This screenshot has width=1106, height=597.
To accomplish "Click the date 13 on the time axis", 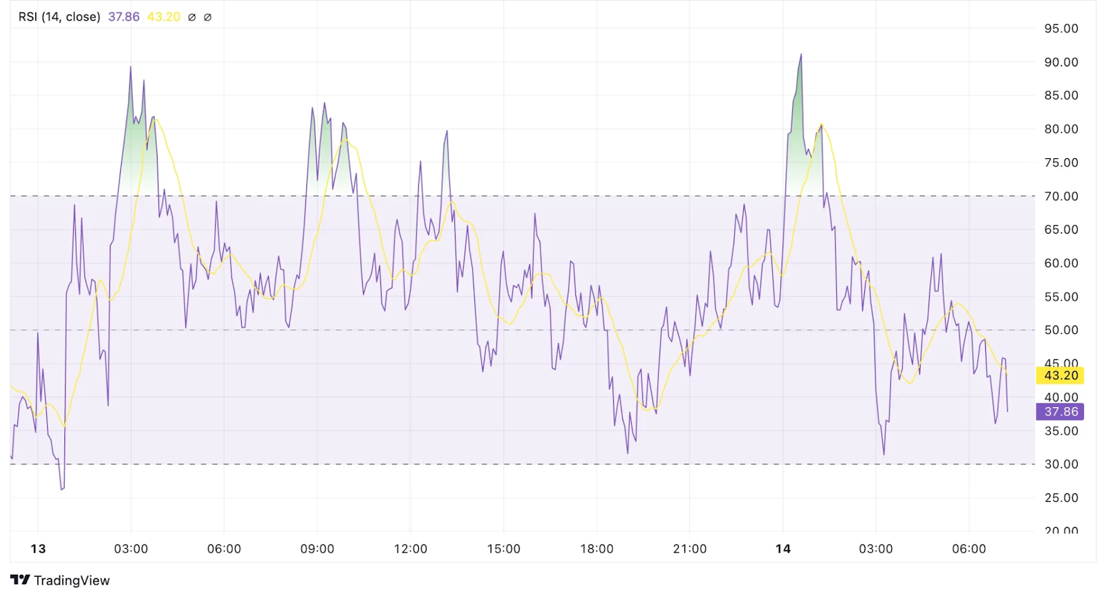I will point(38,549).
